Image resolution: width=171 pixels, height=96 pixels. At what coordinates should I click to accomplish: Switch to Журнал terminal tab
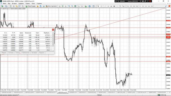[x=42, y=53]
